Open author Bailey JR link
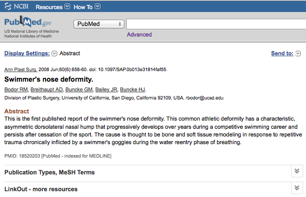The height and width of the screenshot is (197, 306). tap(106, 89)
